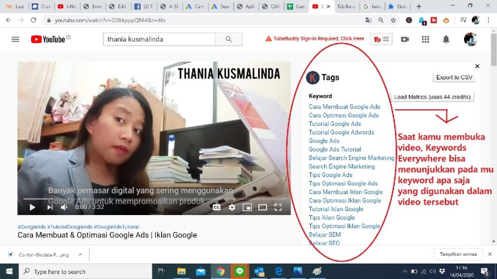Open the notifications bell

(x=446, y=39)
